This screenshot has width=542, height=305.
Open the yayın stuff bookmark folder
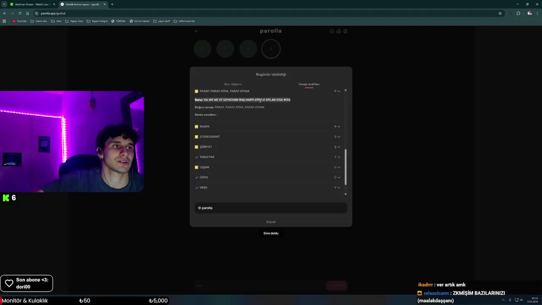point(162,21)
